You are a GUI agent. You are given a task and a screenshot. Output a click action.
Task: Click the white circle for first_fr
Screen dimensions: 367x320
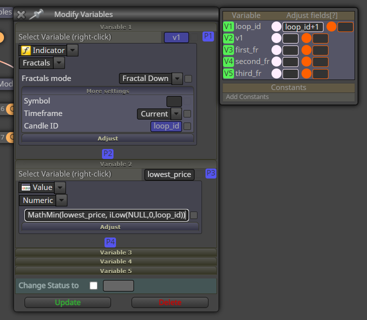coord(276,50)
